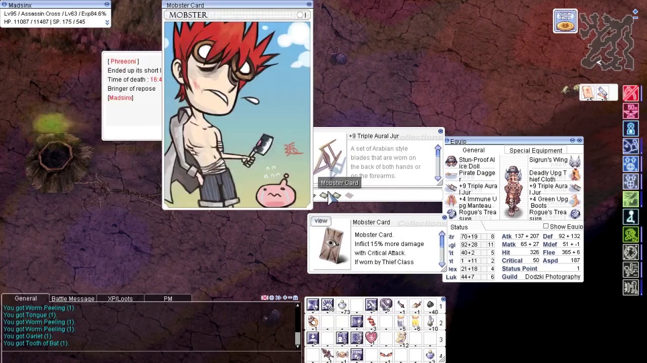
Task: Use white potion with count 73
Action: pyautogui.click(x=342, y=305)
